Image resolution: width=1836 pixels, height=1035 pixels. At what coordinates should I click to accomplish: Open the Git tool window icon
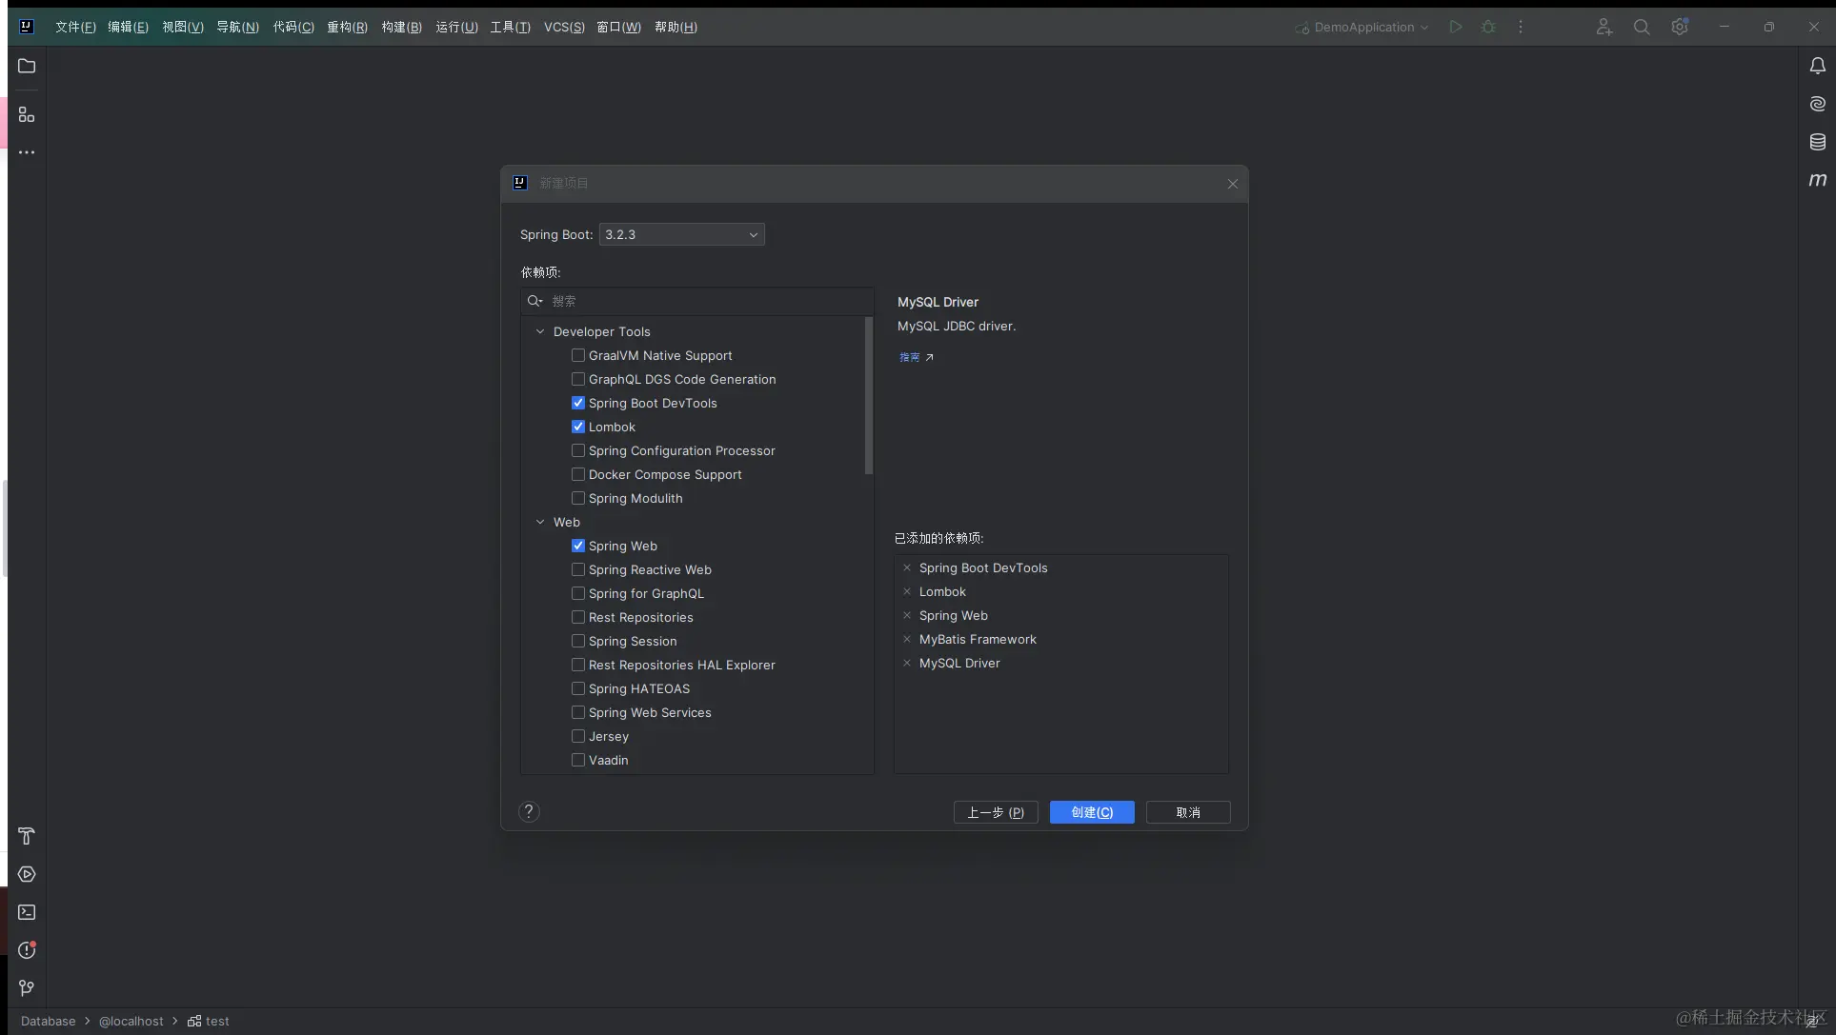pyautogui.click(x=27, y=988)
